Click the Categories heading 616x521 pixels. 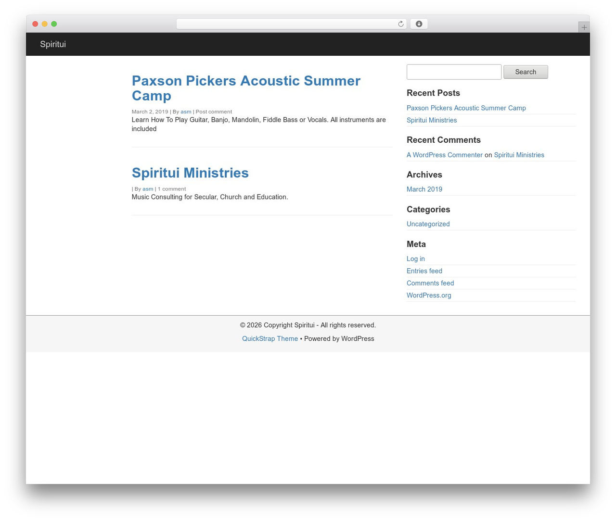point(428,210)
